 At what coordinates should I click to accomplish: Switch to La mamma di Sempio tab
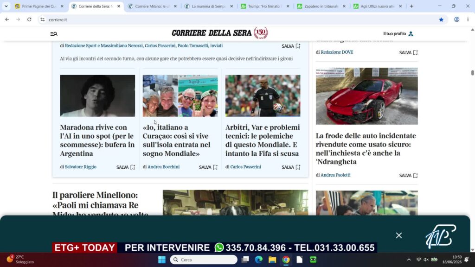click(209, 6)
